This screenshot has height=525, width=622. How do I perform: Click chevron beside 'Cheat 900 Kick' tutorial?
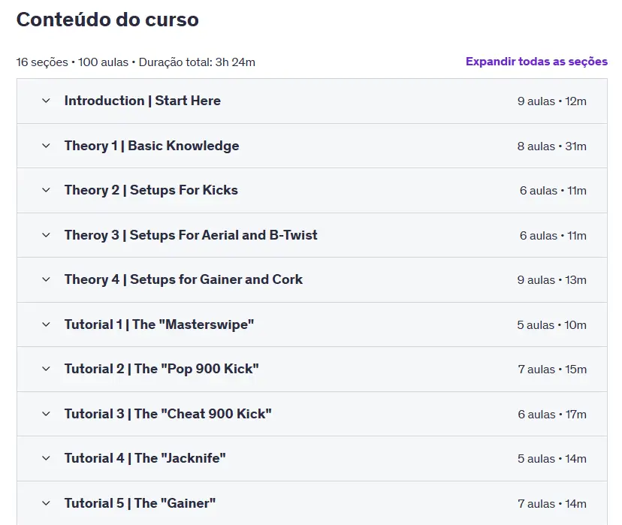click(46, 414)
